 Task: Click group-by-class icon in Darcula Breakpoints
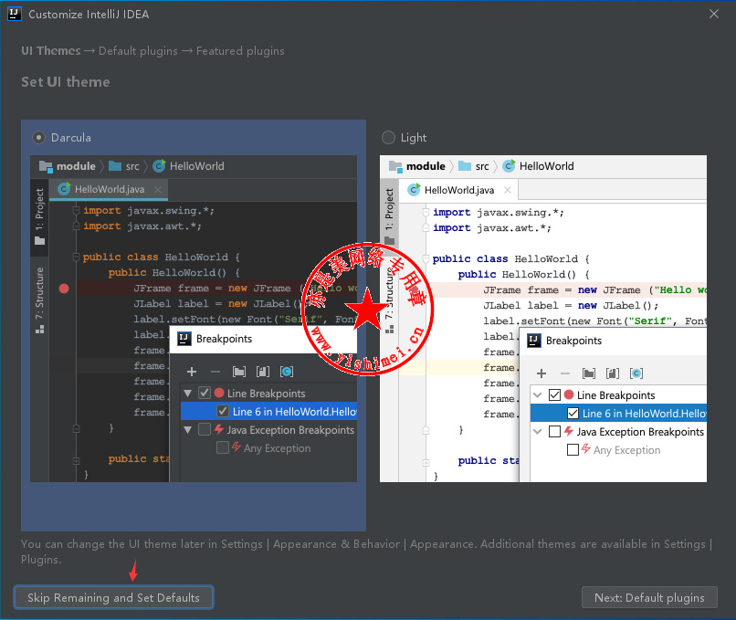(x=287, y=373)
